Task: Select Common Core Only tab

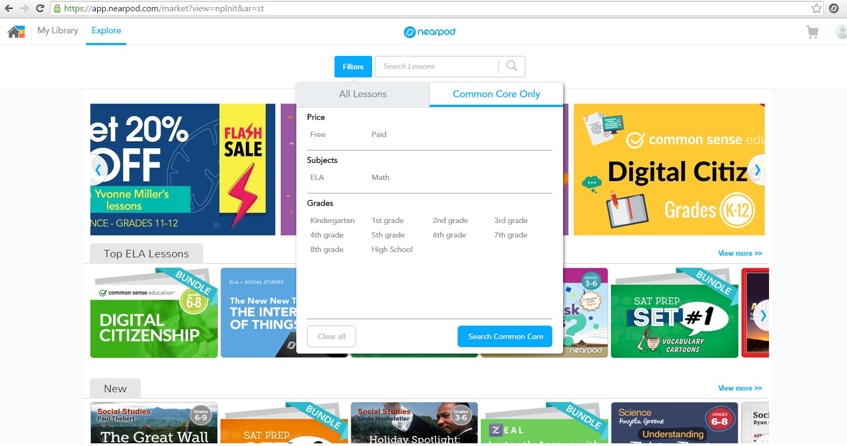Action: 496,94
